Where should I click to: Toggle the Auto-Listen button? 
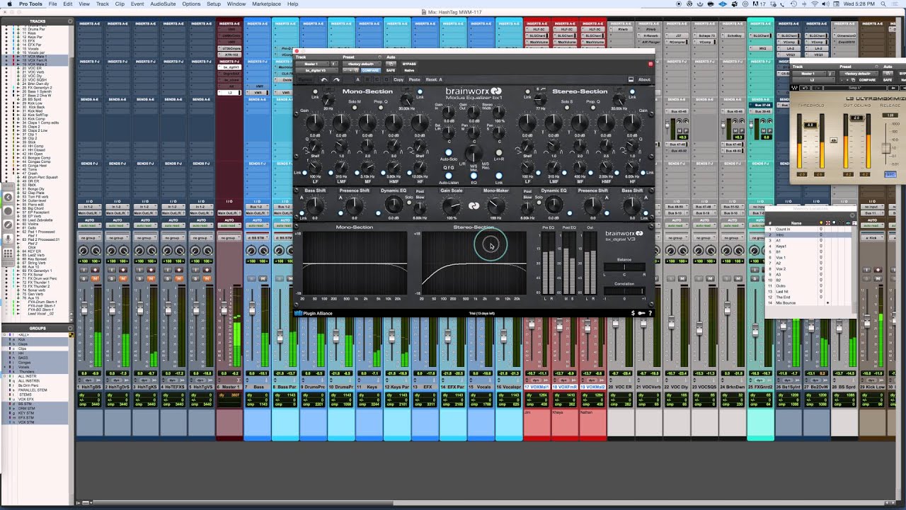pyautogui.click(x=448, y=176)
